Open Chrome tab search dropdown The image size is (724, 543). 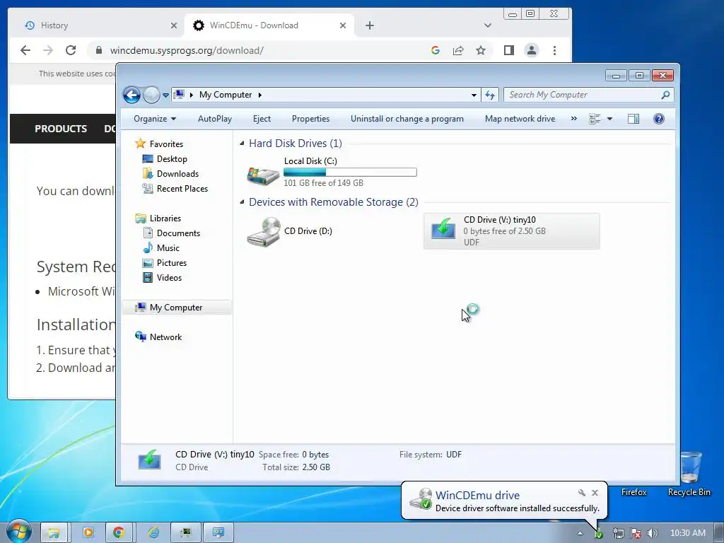488,25
